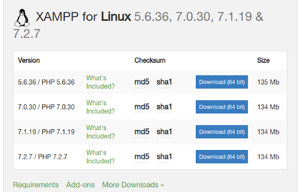Download XAMPP 7.0.30 64 bit
The width and height of the screenshot is (302, 192).
222,107
